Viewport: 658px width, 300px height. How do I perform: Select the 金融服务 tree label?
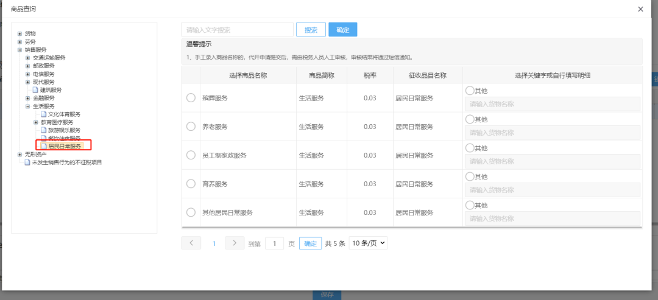coord(44,98)
